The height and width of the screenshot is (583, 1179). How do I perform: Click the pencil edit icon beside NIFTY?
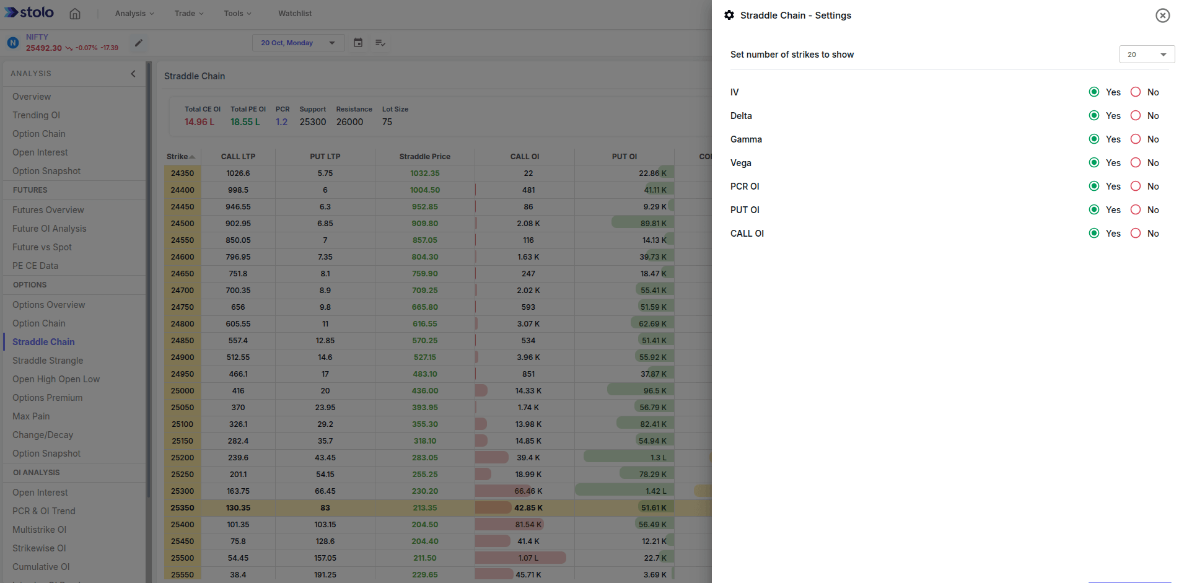click(139, 43)
